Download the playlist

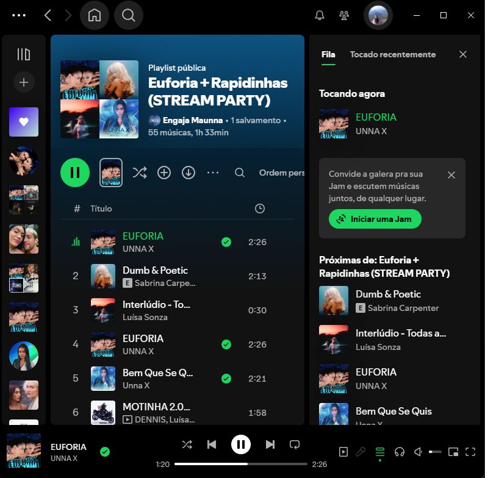[x=189, y=173]
